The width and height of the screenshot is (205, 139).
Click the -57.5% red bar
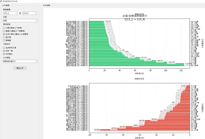145,130
